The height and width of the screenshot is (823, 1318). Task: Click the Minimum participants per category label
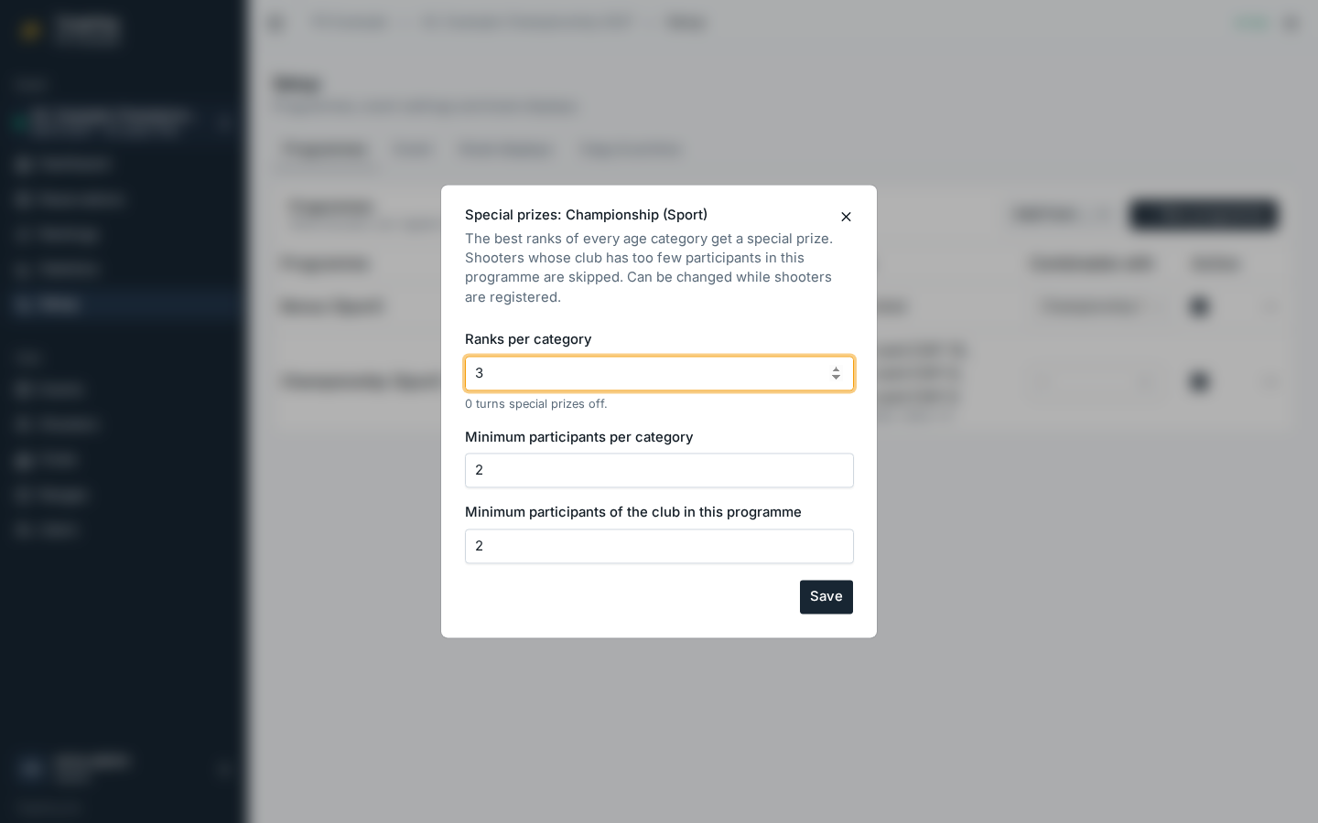(578, 437)
